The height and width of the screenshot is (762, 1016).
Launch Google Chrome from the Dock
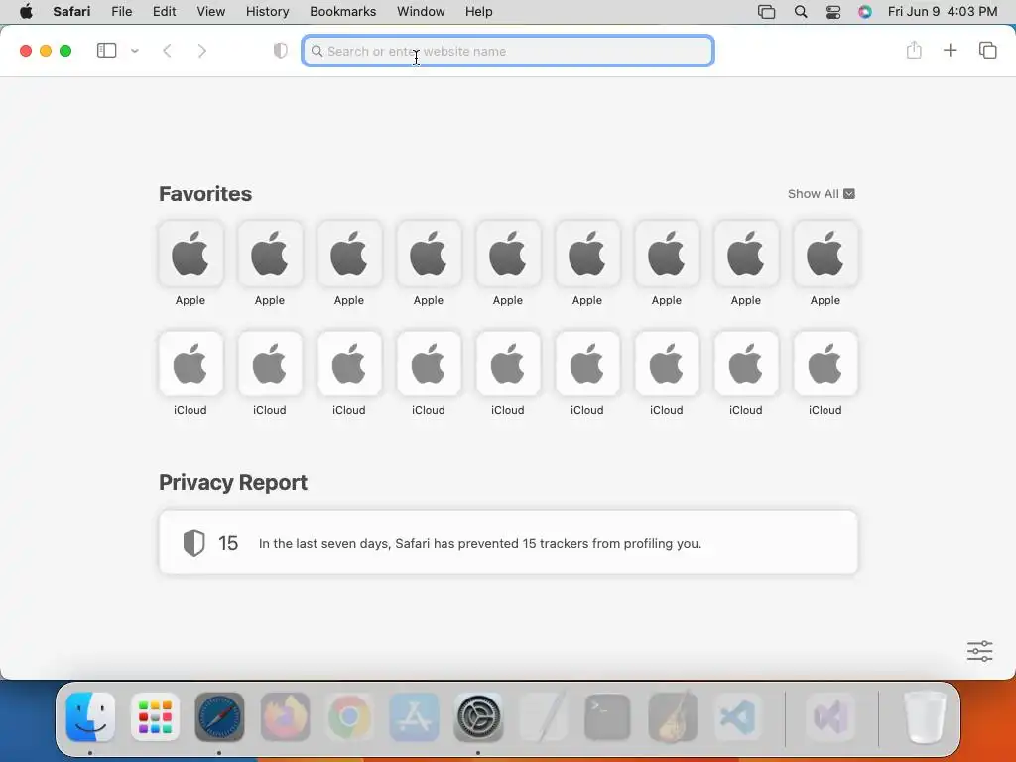tap(349, 716)
